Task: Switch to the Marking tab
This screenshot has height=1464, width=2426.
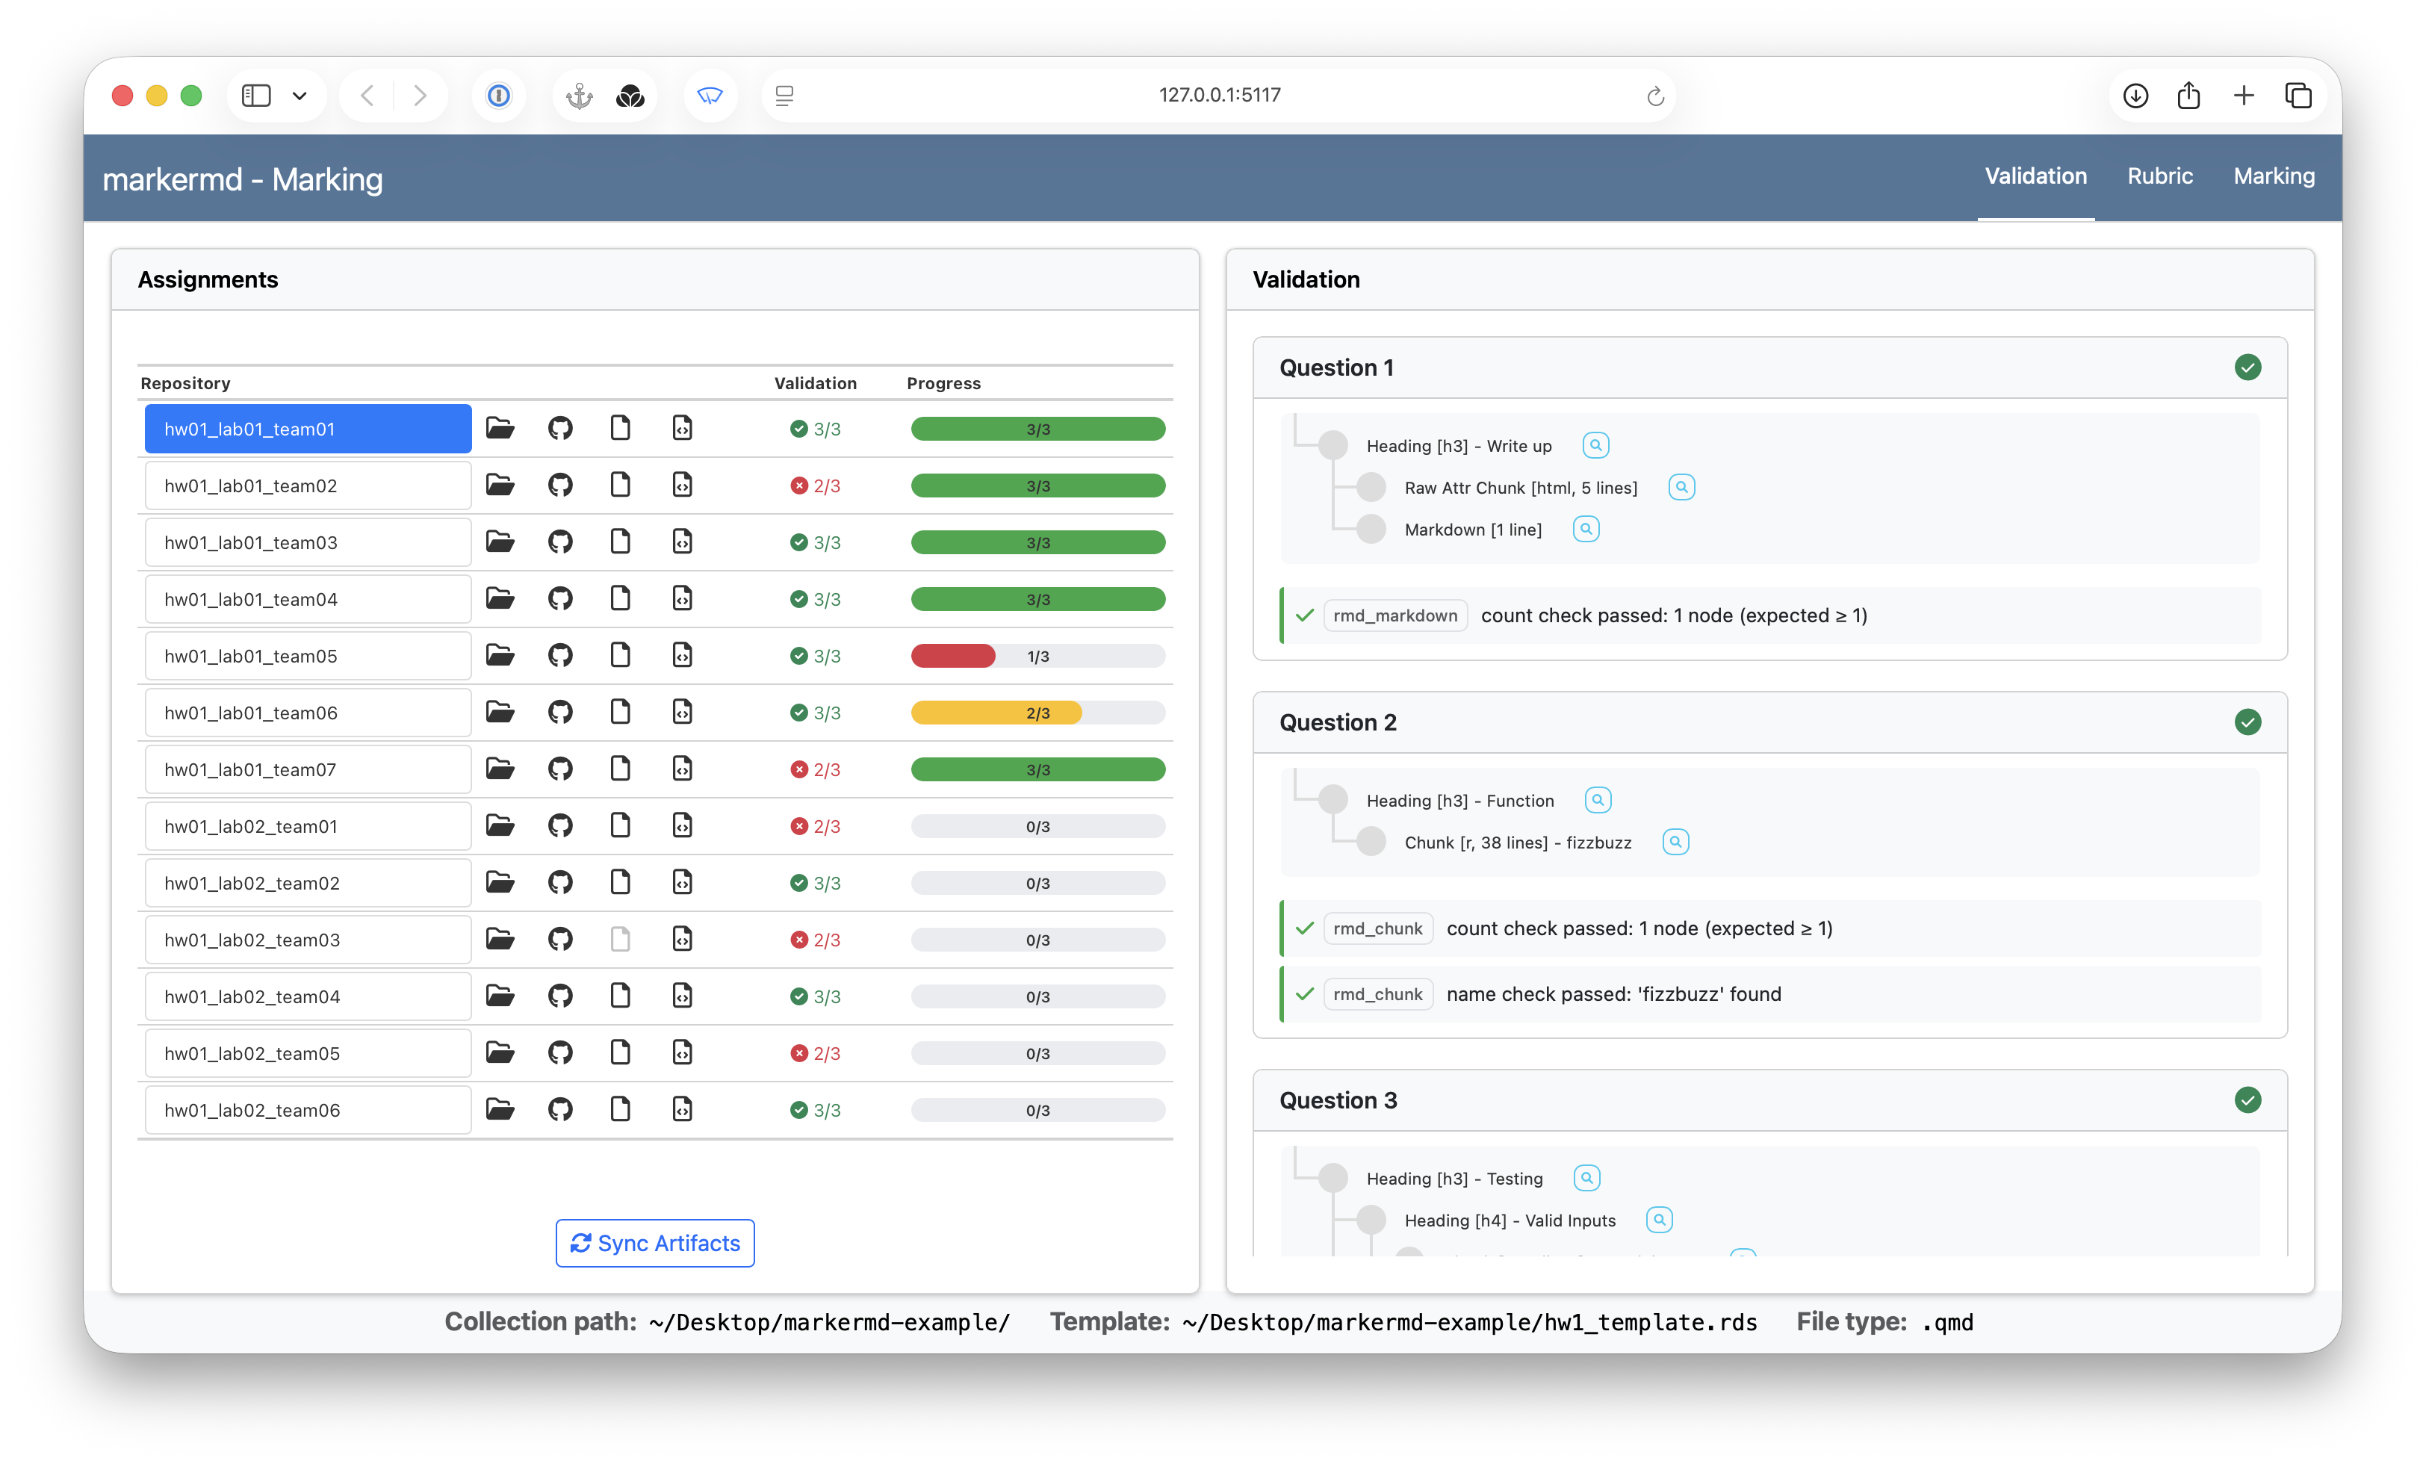Action: coord(2274,176)
